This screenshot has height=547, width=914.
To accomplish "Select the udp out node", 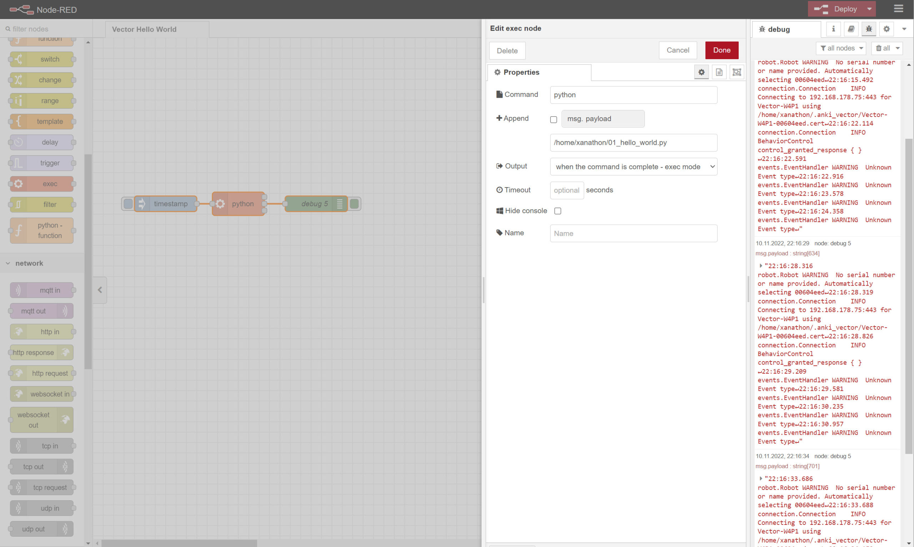I will pos(42,529).
